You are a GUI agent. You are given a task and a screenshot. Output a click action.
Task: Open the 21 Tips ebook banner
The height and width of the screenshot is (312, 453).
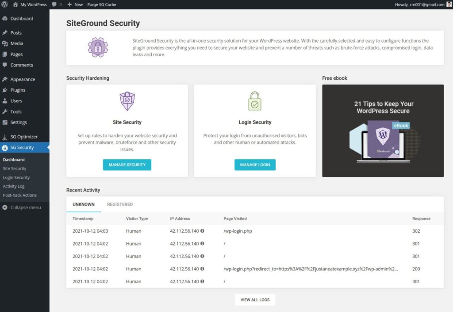[x=383, y=131]
